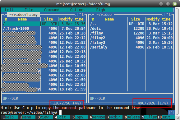Viewport: 180px width, 120px height.
Task: Toggle right panel 'n sort indicator
Action: coord(92,19)
